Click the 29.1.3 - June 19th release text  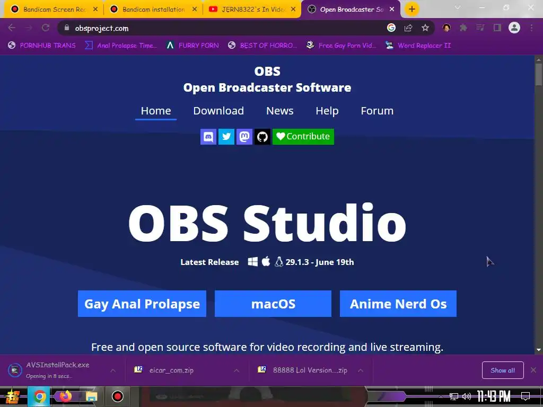click(320, 262)
